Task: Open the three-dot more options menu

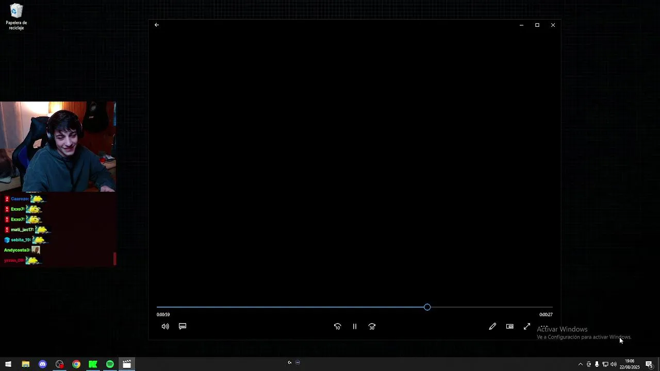Action: [x=544, y=326]
